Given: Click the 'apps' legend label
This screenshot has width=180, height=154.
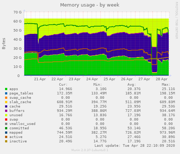Looking at the screenshot, I should point(14,89).
